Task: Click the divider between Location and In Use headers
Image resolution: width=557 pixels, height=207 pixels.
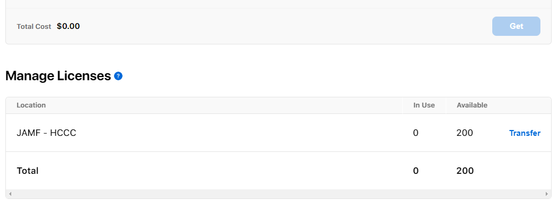Action: click(402, 105)
